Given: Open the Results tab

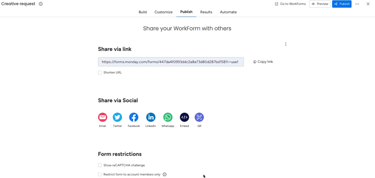Looking at the screenshot, I should coord(206,12).
